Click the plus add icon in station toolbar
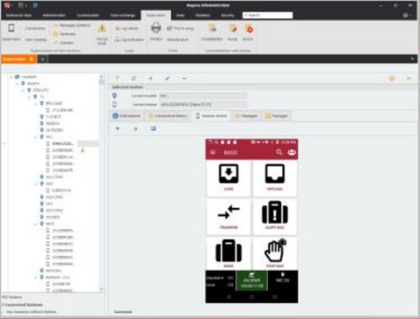Screen dimensions: 420x319 tap(150, 78)
